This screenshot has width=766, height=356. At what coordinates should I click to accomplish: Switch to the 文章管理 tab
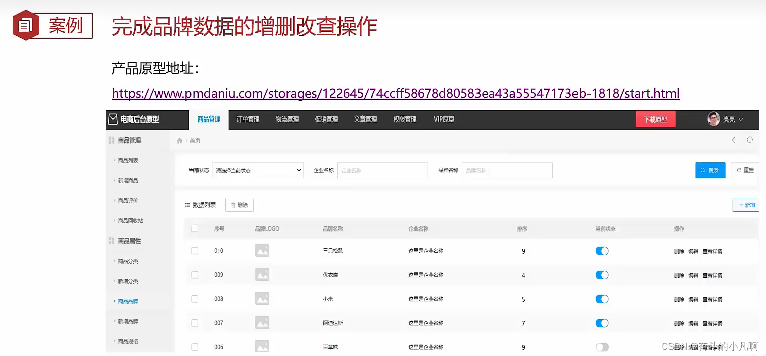coord(365,119)
